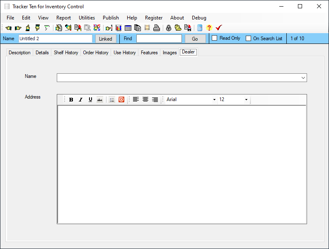This screenshot has width=329, height=249.
Task: Open the Utilities menu
Action: (x=87, y=18)
